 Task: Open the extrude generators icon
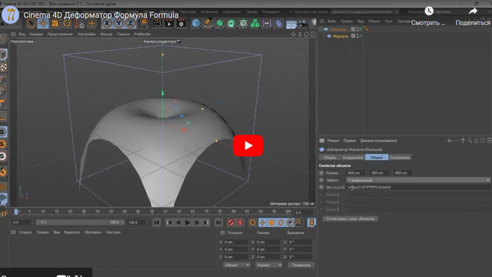[x=231, y=23]
